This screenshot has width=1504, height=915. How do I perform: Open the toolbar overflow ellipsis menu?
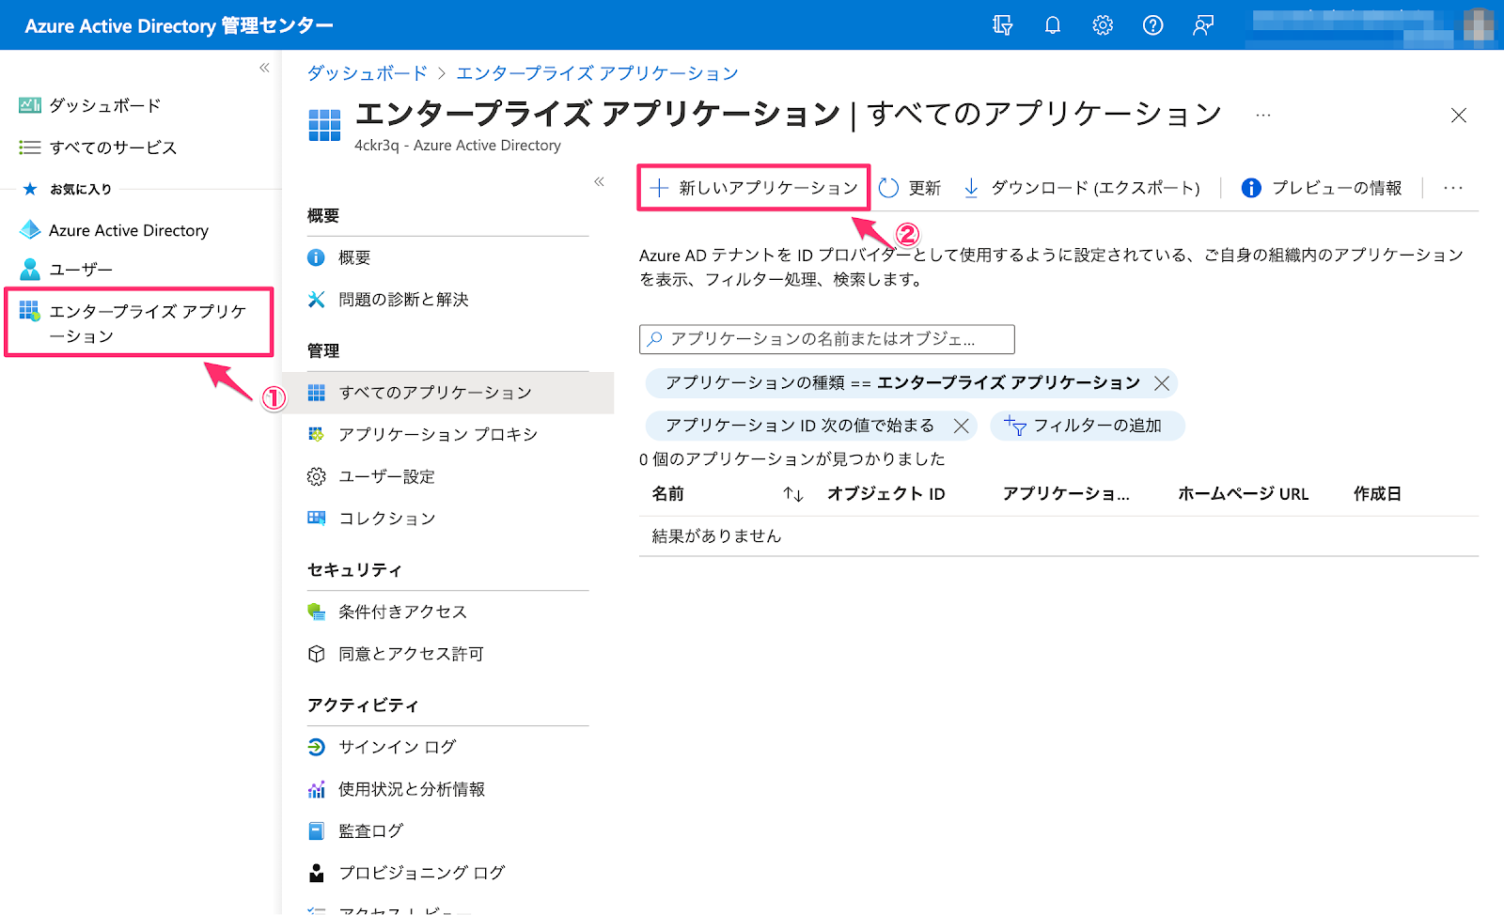pyautogui.click(x=1453, y=188)
